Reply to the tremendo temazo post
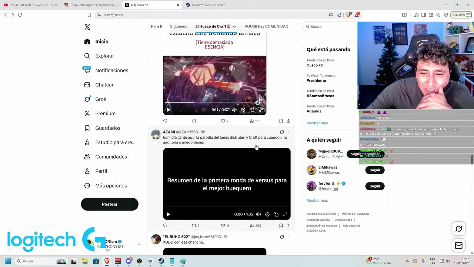This screenshot has width=474, height=267. point(165,121)
